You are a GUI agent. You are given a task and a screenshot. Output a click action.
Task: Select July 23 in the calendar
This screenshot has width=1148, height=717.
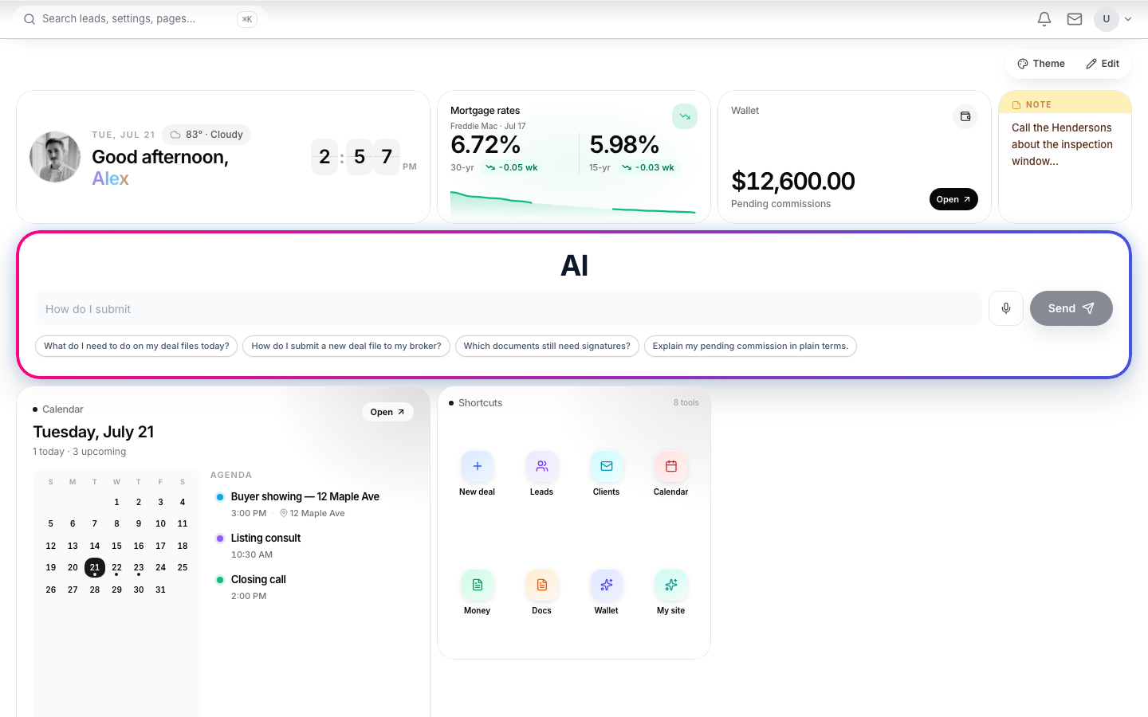[139, 567]
